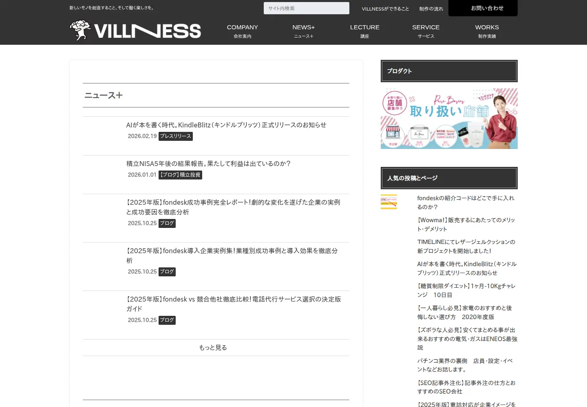The image size is (587, 407).
Task: Open the NEWS+ ニュース+ menu
Action: (x=304, y=31)
